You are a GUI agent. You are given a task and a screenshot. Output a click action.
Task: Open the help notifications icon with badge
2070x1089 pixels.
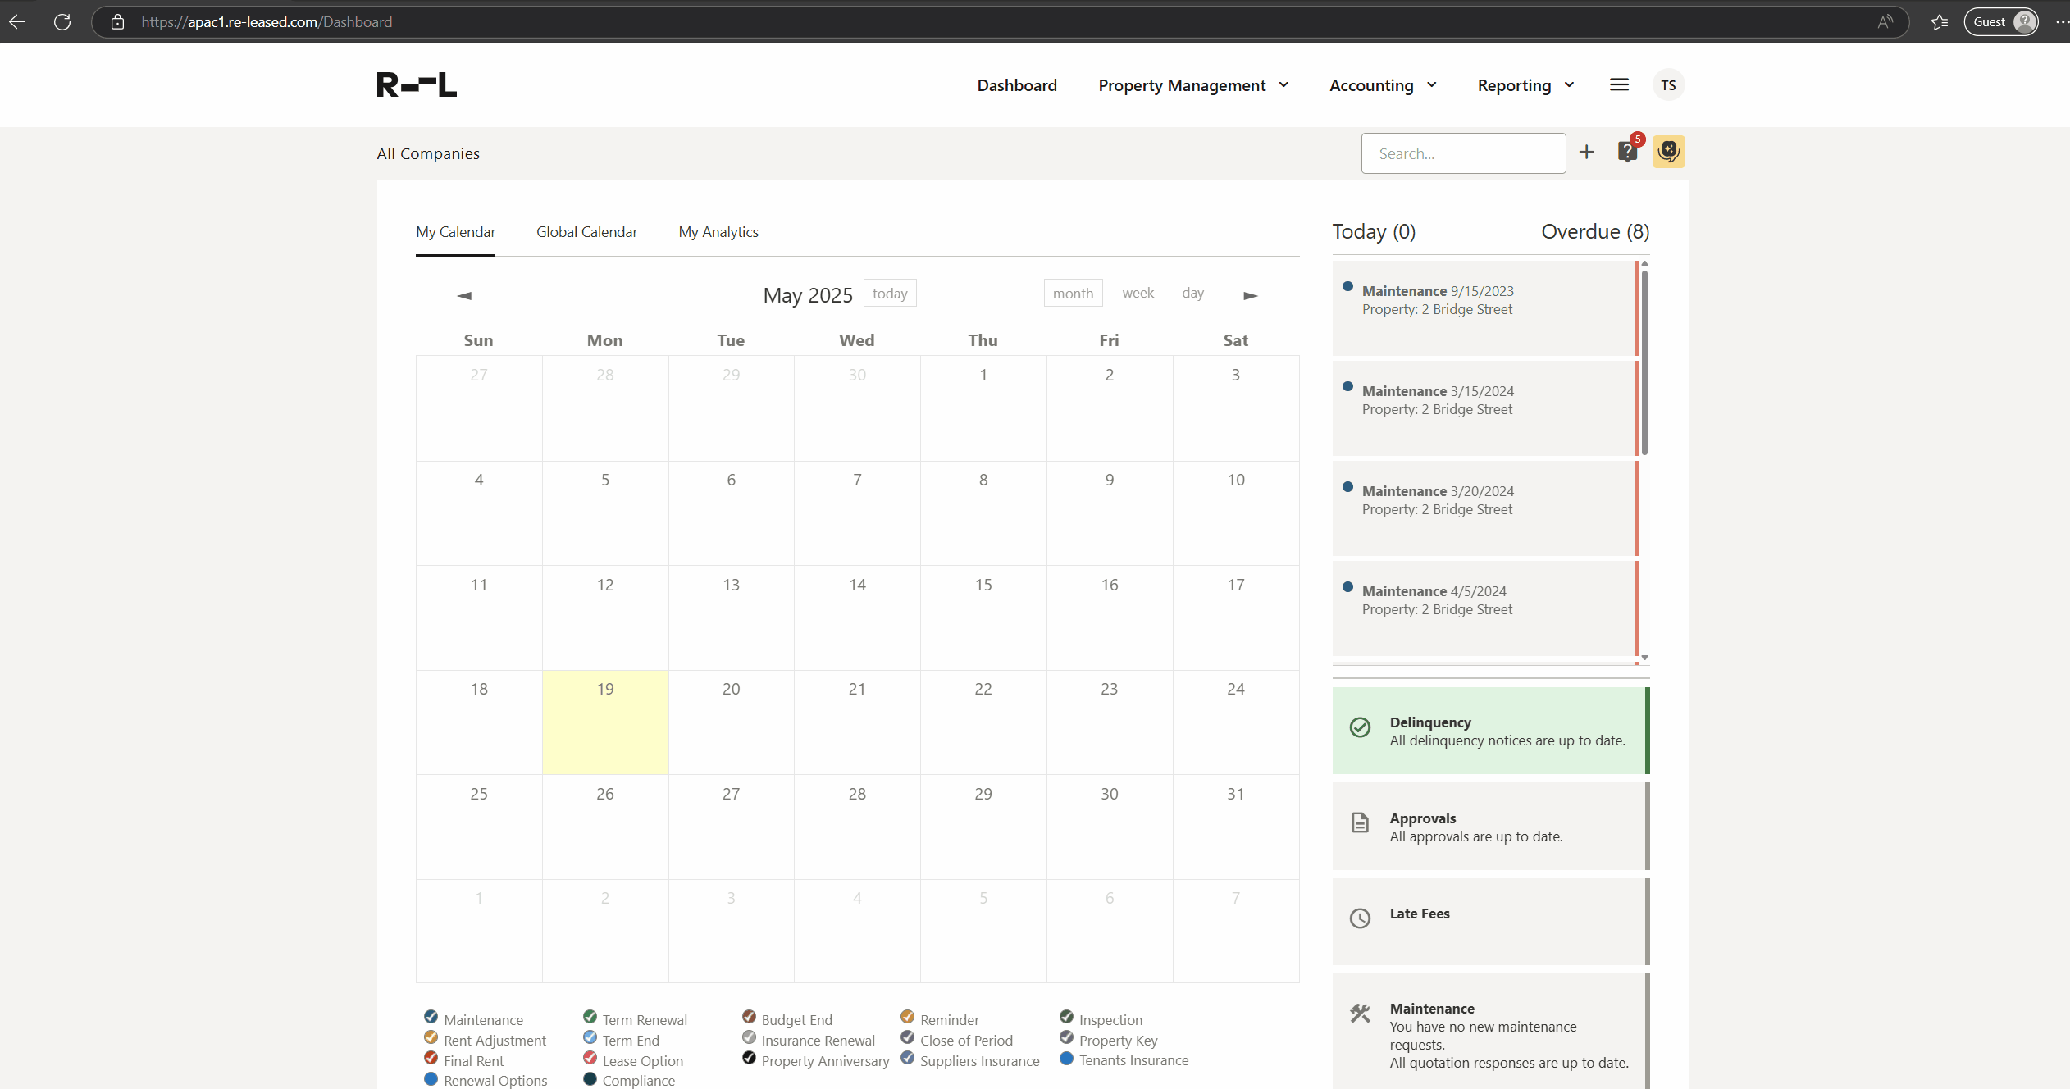(x=1628, y=151)
